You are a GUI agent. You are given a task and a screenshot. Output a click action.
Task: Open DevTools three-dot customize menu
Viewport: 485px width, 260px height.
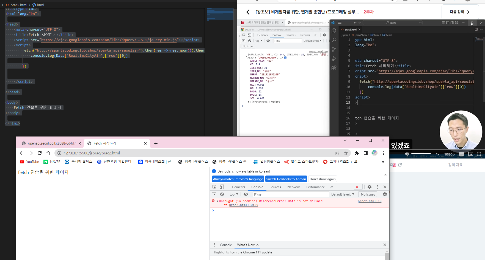pos(377,187)
